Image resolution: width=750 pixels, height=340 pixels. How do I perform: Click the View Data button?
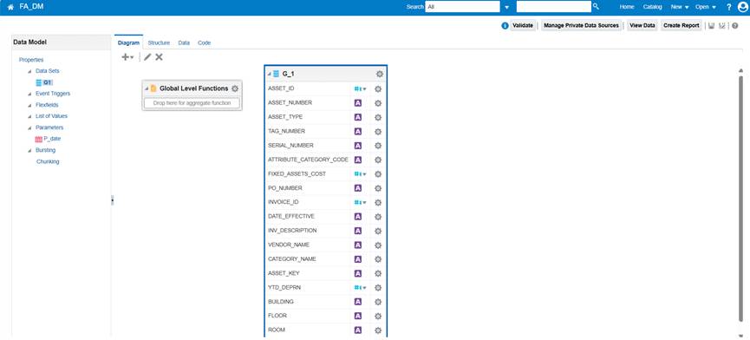click(x=642, y=25)
